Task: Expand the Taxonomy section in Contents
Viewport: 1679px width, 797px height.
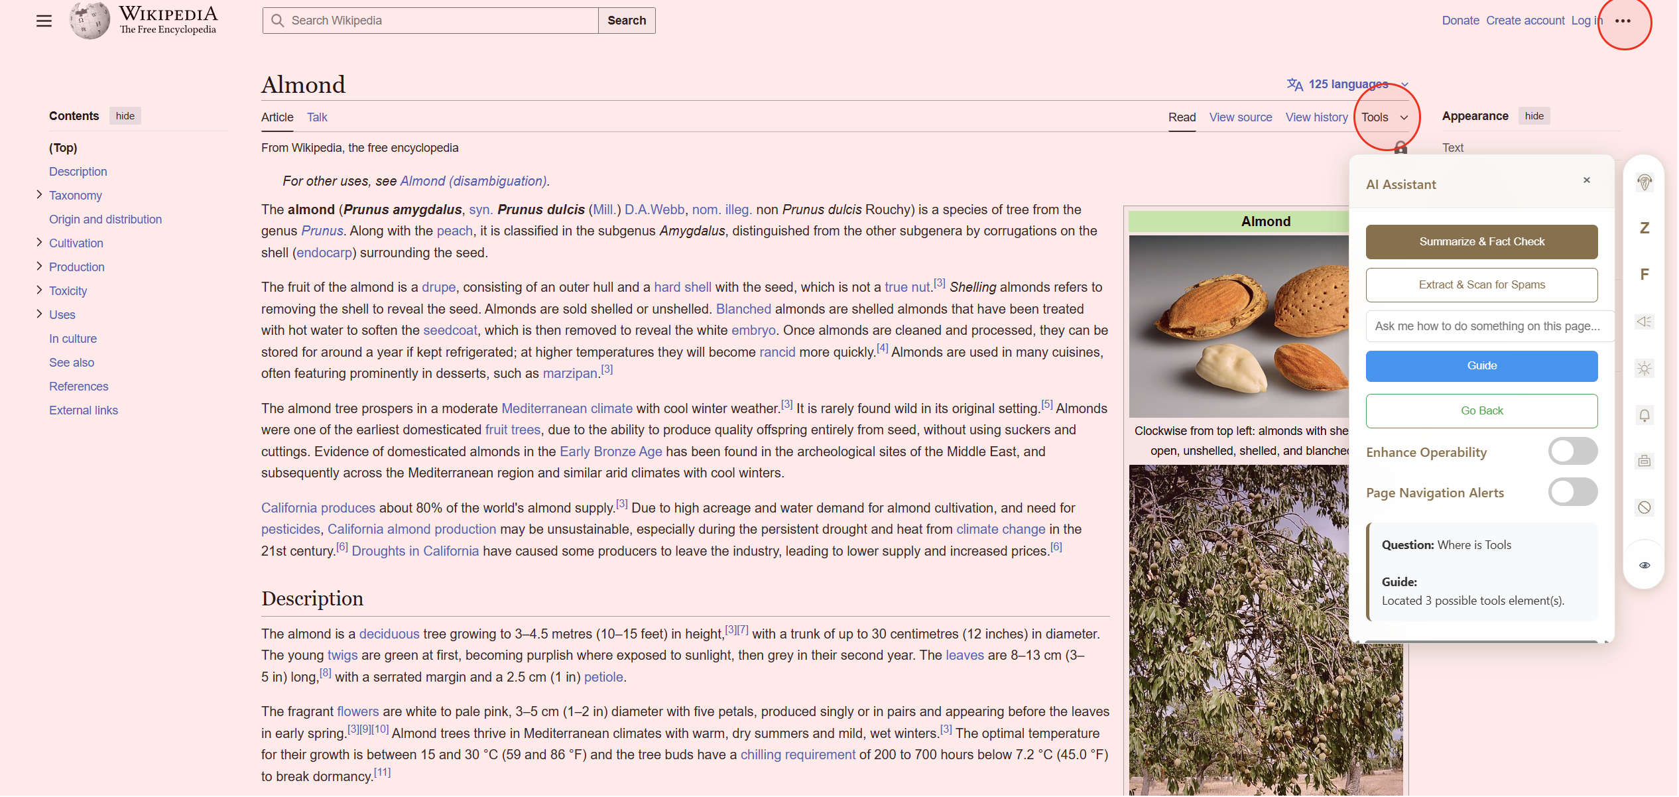Action: [x=39, y=195]
